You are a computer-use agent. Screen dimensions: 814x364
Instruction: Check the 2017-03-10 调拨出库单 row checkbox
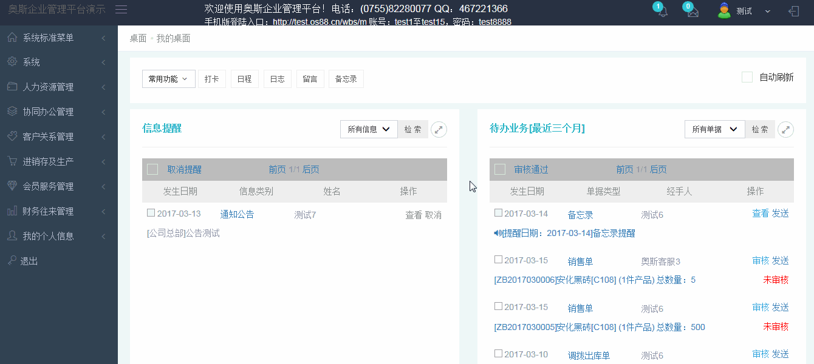pos(498,354)
